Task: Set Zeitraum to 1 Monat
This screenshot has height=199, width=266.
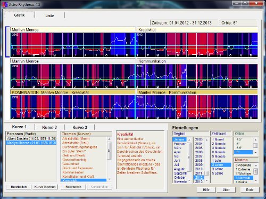Action: pos(218,139)
